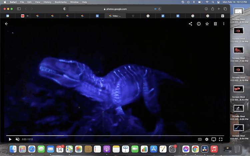
Task: Open the Bluetooth status menu
Action: 194,2
